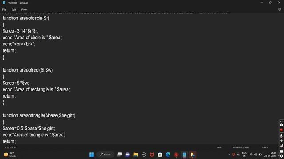284x159 pixels.
Task: Click line 'echo"Area of triangle is ".$area;'
Action: (x=34, y=135)
